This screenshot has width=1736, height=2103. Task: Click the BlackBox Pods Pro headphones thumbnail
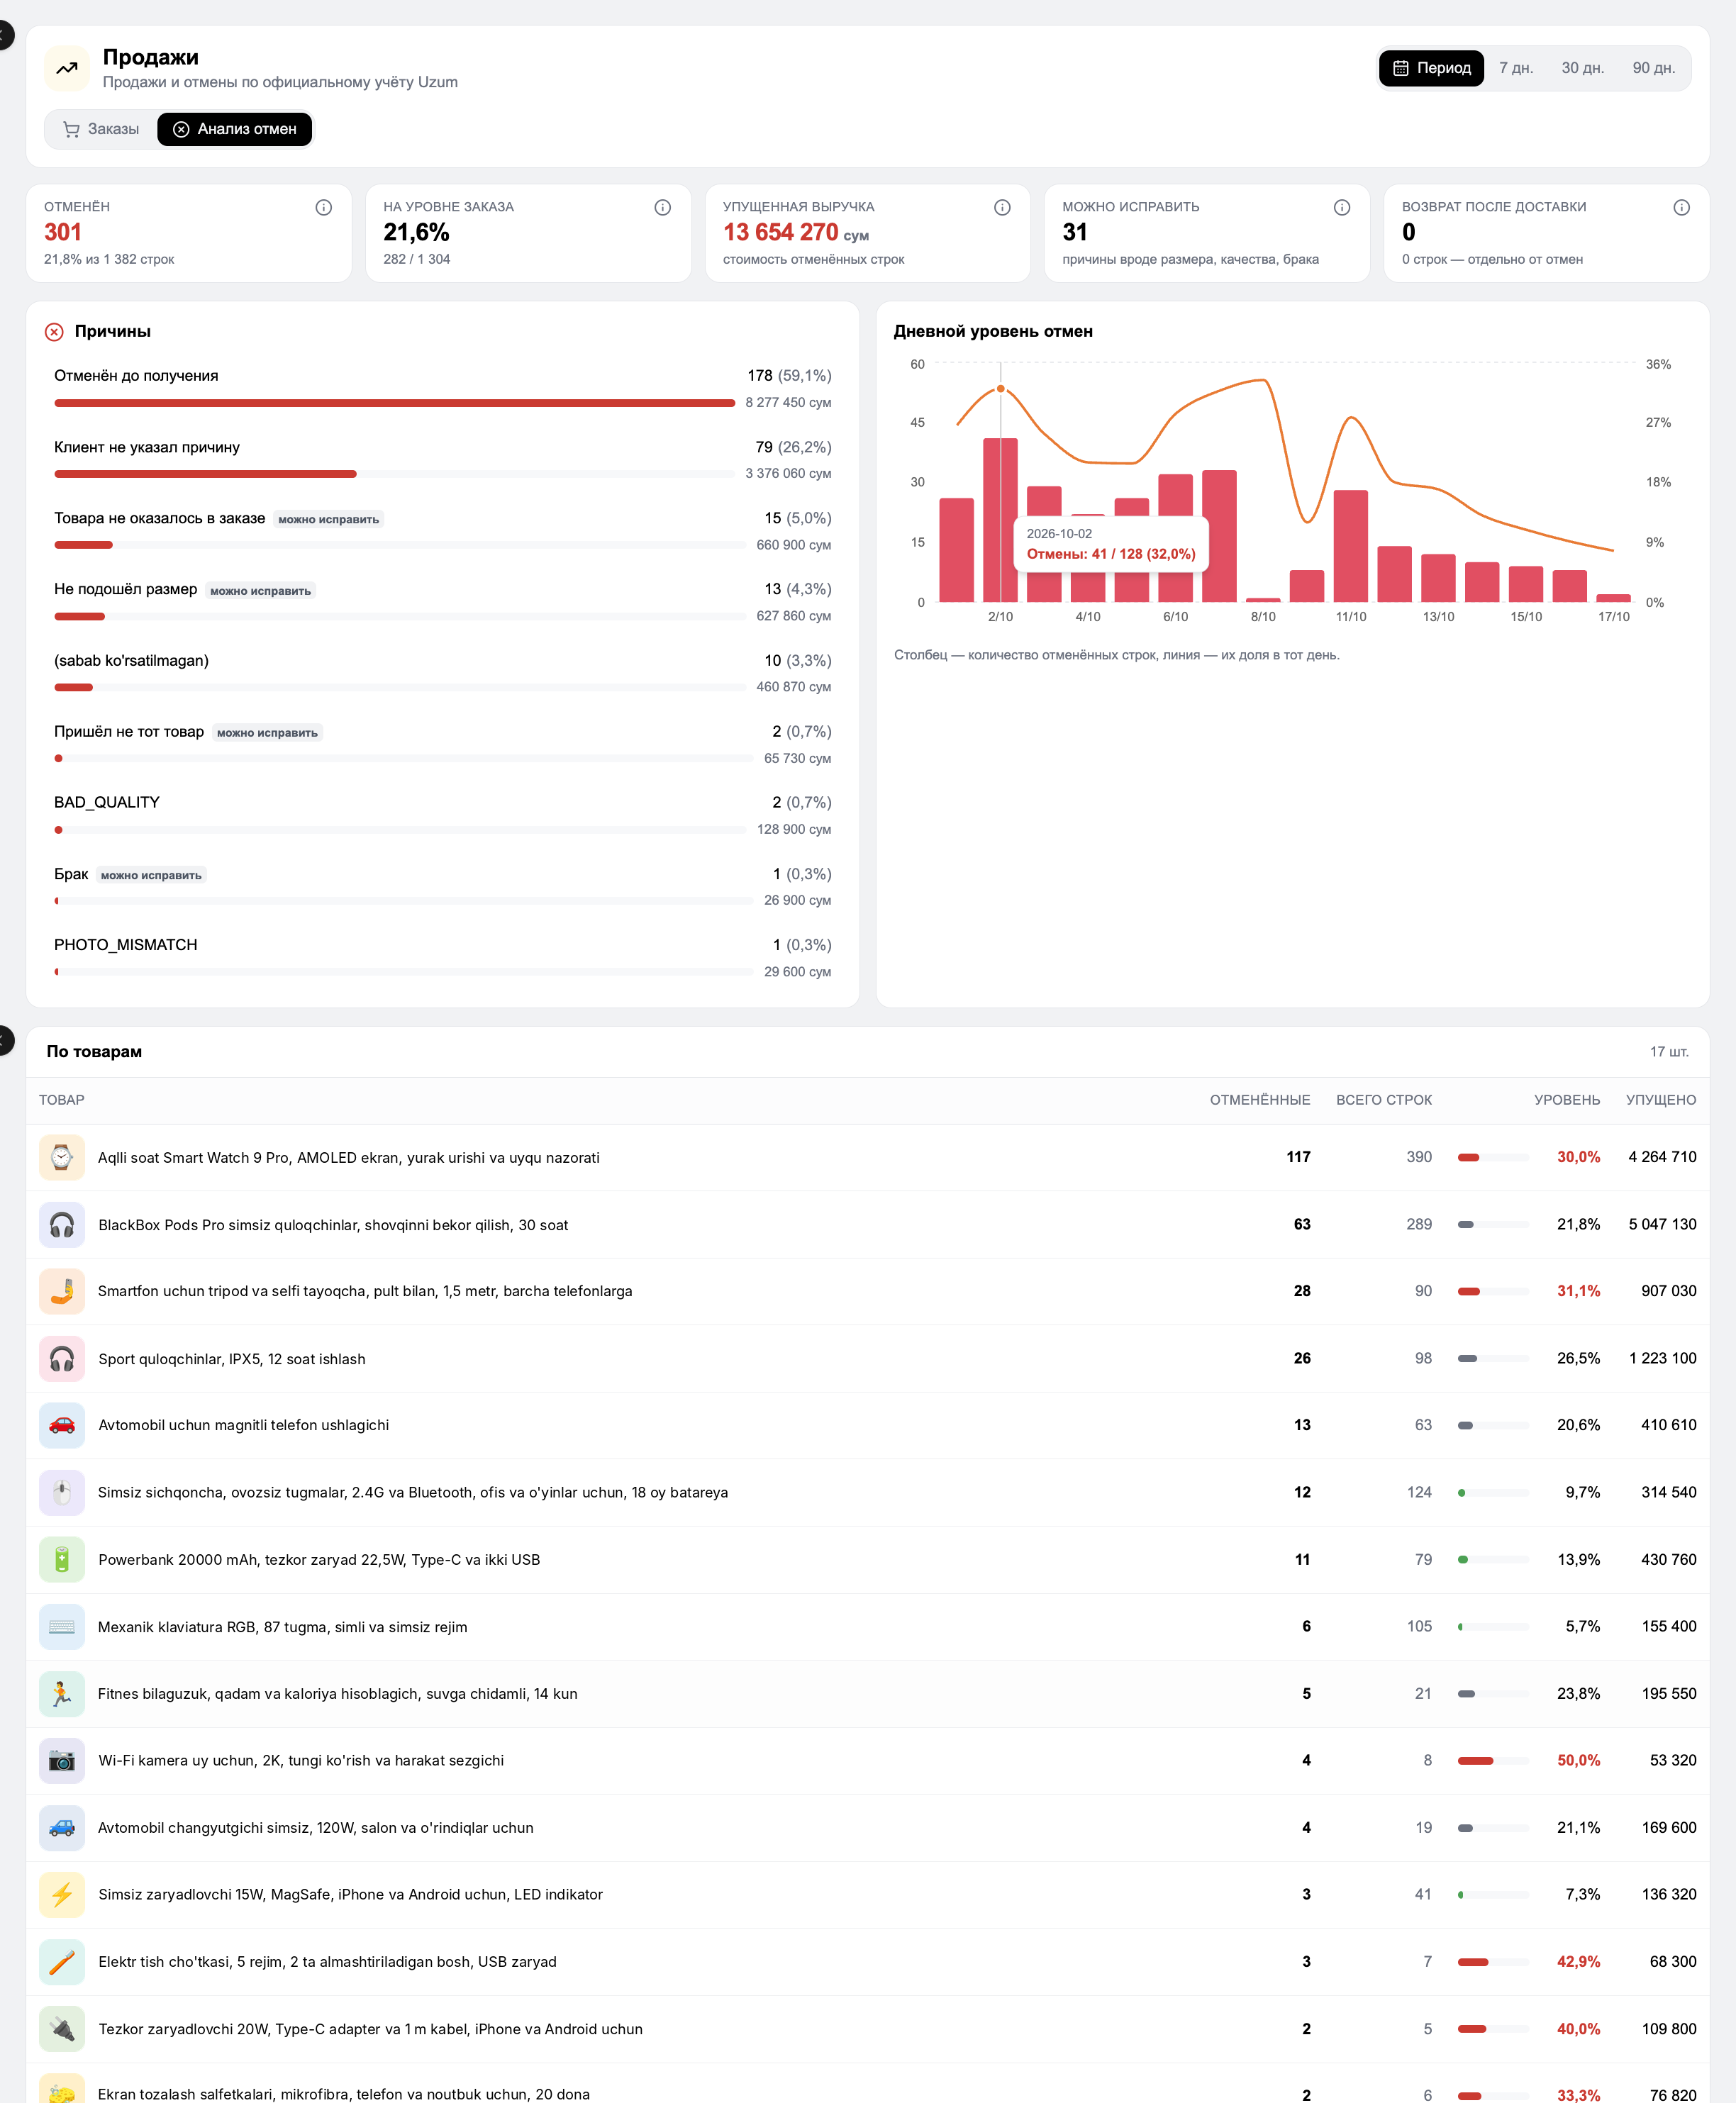click(62, 1224)
